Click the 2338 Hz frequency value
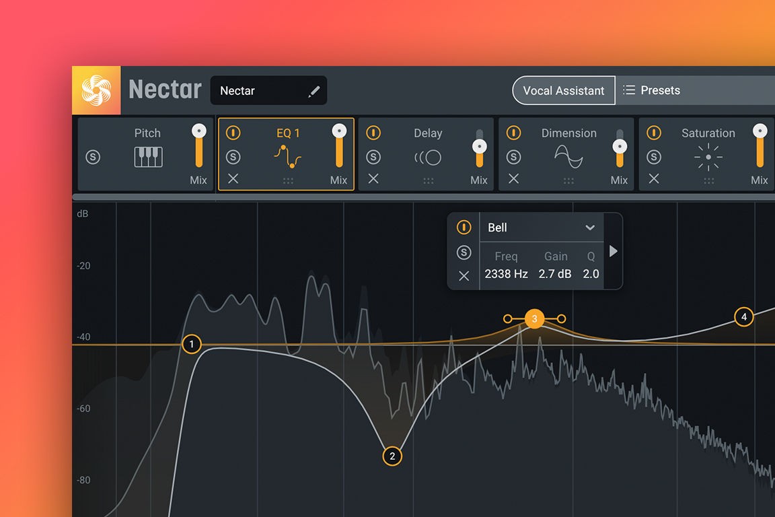This screenshot has height=517, width=775. point(506,274)
